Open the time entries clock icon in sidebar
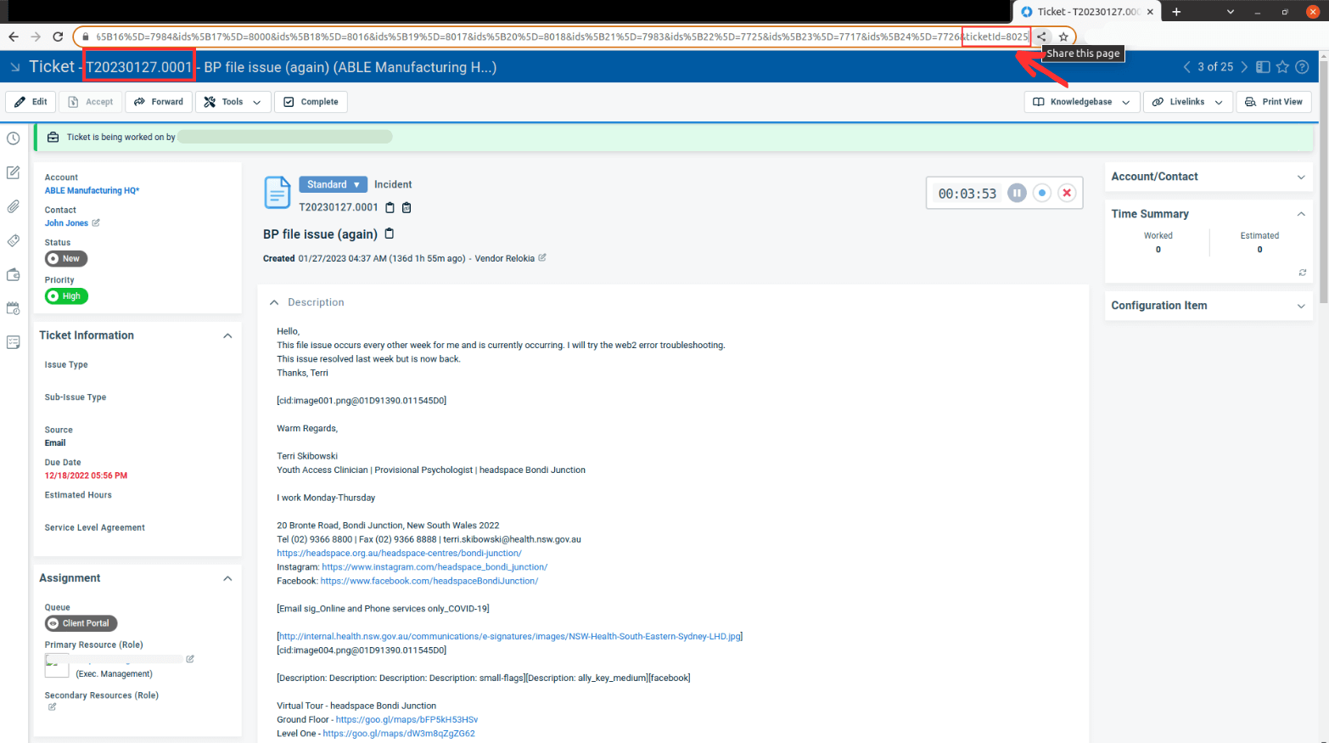 [14, 138]
